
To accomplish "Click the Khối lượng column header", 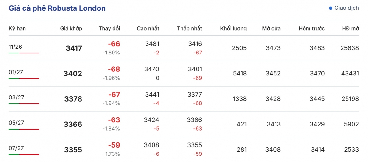I will point(233,29).
